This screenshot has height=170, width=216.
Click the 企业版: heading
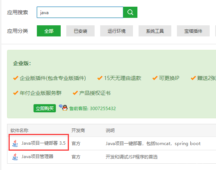(x=22, y=63)
